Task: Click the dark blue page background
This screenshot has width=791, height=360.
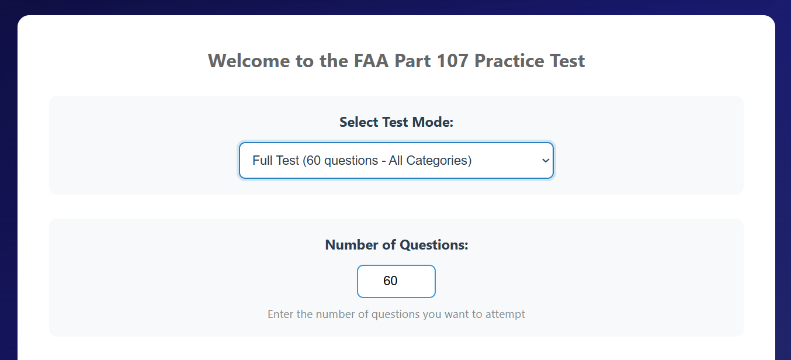Action: pyautogui.click(x=8, y=175)
